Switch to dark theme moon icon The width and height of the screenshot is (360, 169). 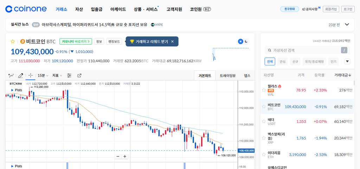pos(246,41)
